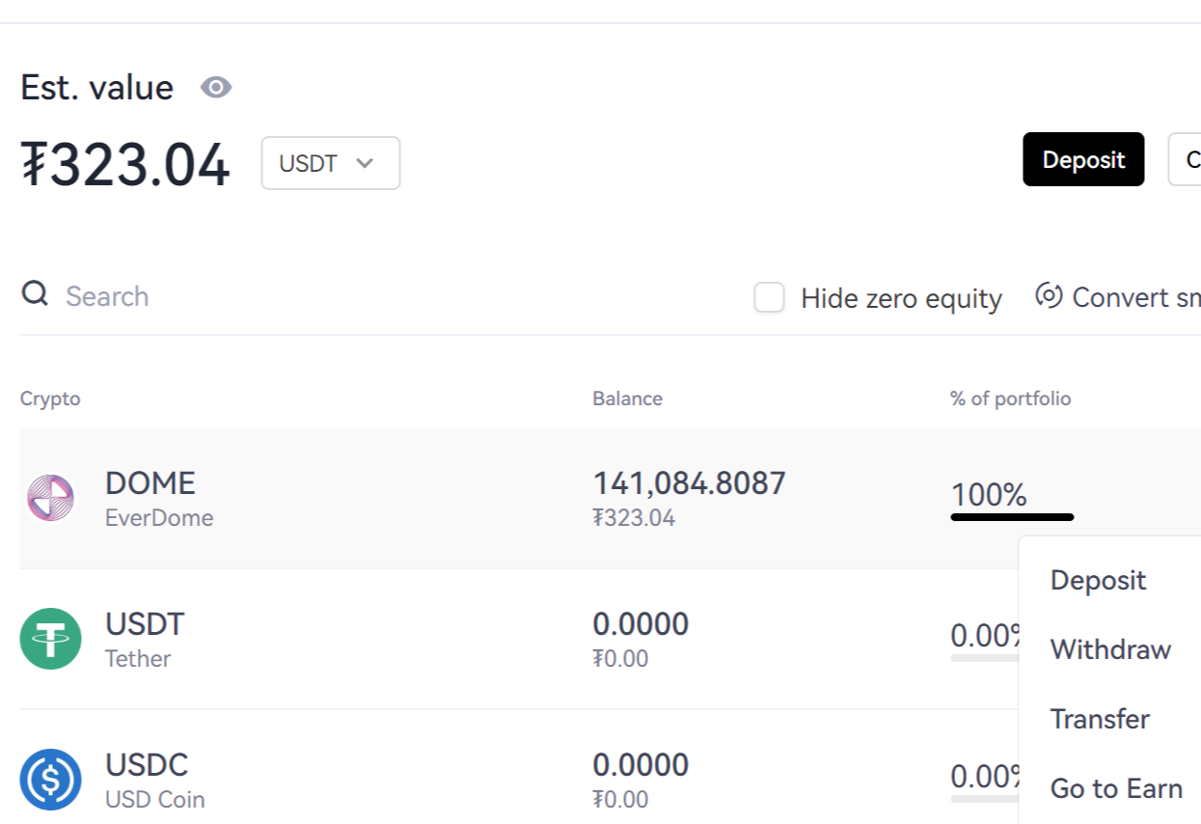Viewport: 1201px width, 824px height.
Task: Click the ₮323.04 total estimated value
Action: click(x=125, y=165)
